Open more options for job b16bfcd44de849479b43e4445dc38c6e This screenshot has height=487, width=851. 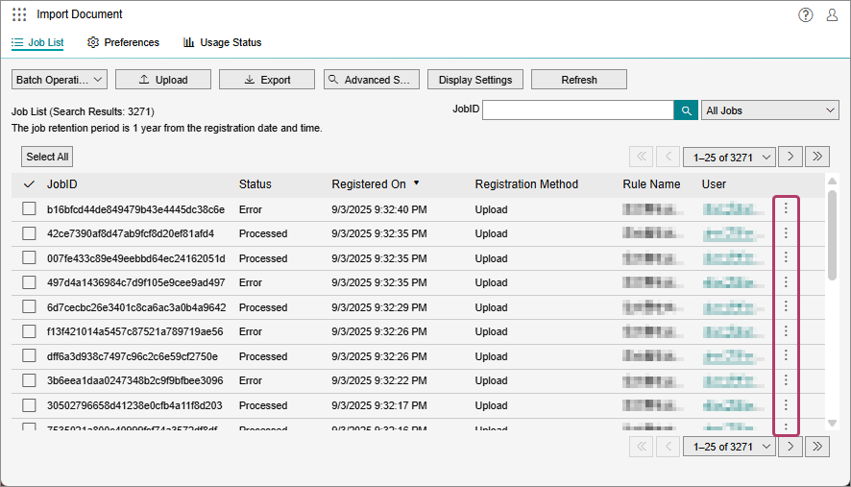[x=786, y=208]
